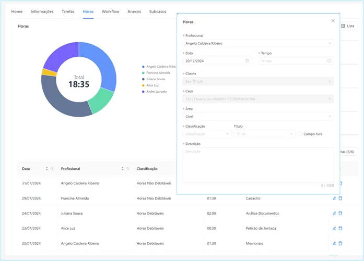Switch to Lista view
The image size is (364, 261).
click(348, 26)
